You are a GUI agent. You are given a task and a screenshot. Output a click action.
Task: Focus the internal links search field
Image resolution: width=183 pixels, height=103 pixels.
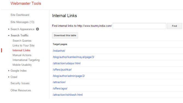[x=139, y=26]
